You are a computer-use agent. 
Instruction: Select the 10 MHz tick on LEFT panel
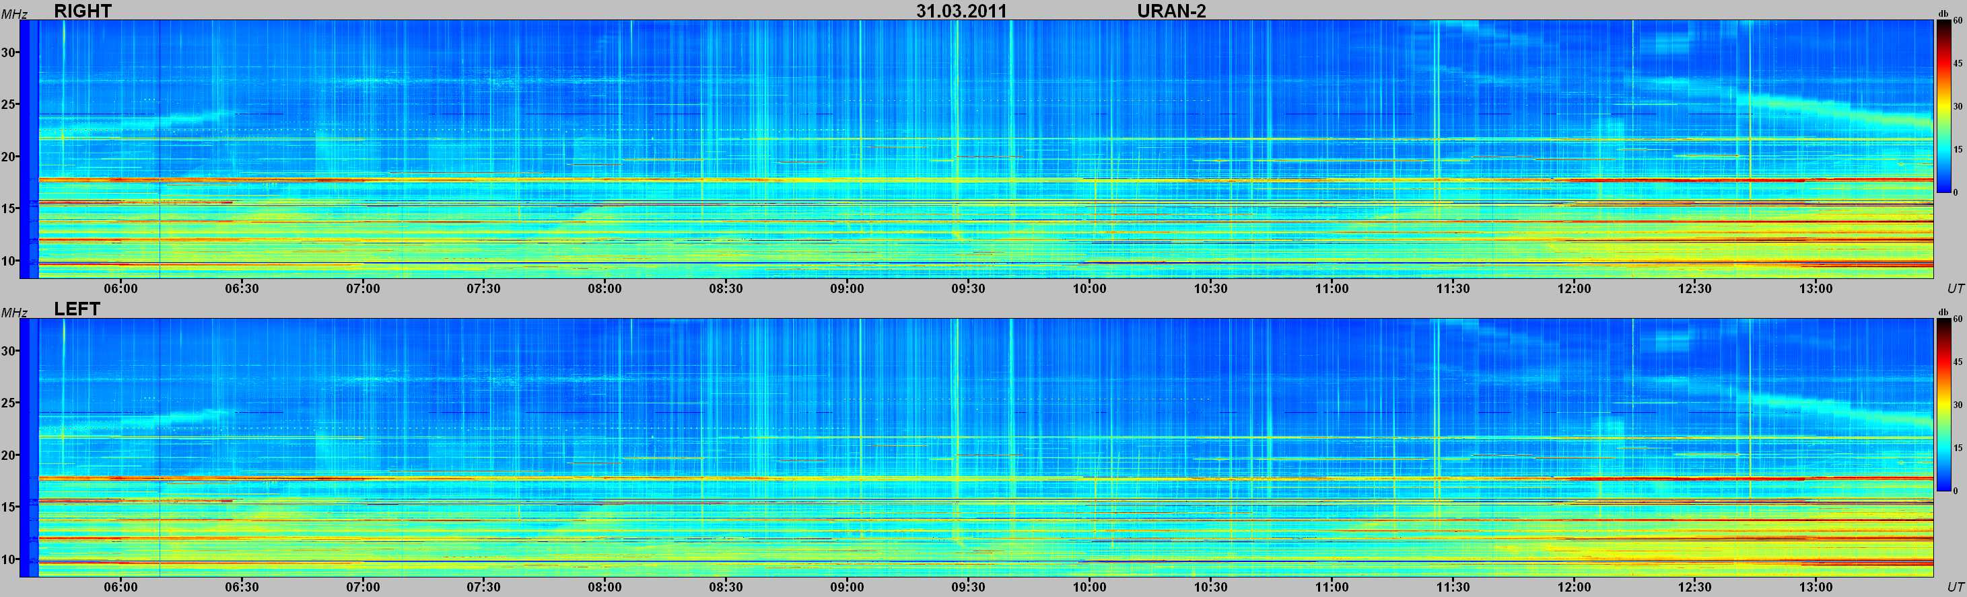8,559
